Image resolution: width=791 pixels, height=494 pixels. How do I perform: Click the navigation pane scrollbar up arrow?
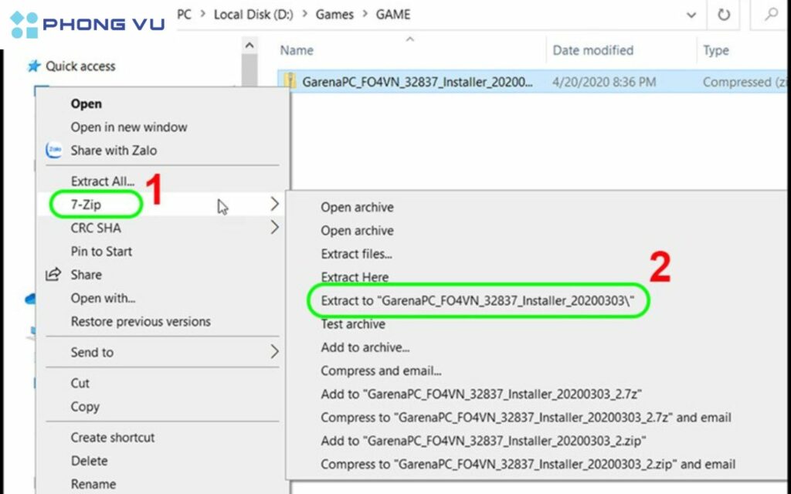click(249, 46)
